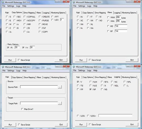Enable the /LOG+: append checkbox
Image resolution: width=142 pixels, height=129 pixels.
point(88,116)
